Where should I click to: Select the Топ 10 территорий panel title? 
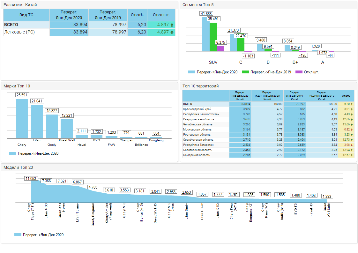[x=200, y=86]
